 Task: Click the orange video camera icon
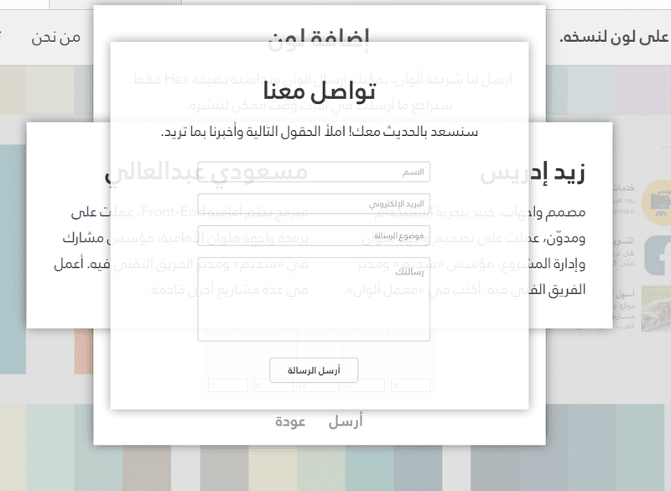click(x=657, y=202)
